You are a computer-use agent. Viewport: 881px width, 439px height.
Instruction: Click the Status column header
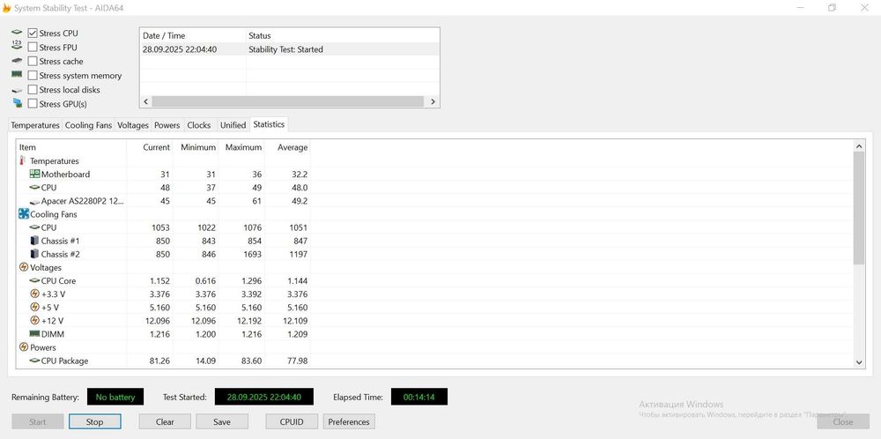pos(343,35)
